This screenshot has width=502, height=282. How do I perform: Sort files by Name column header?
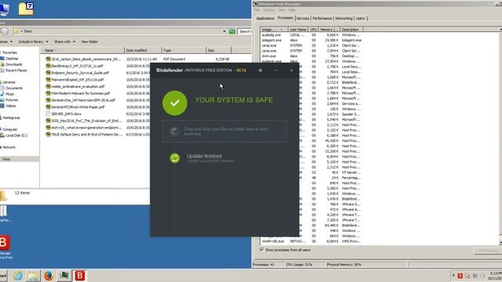click(x=82, y=50)
